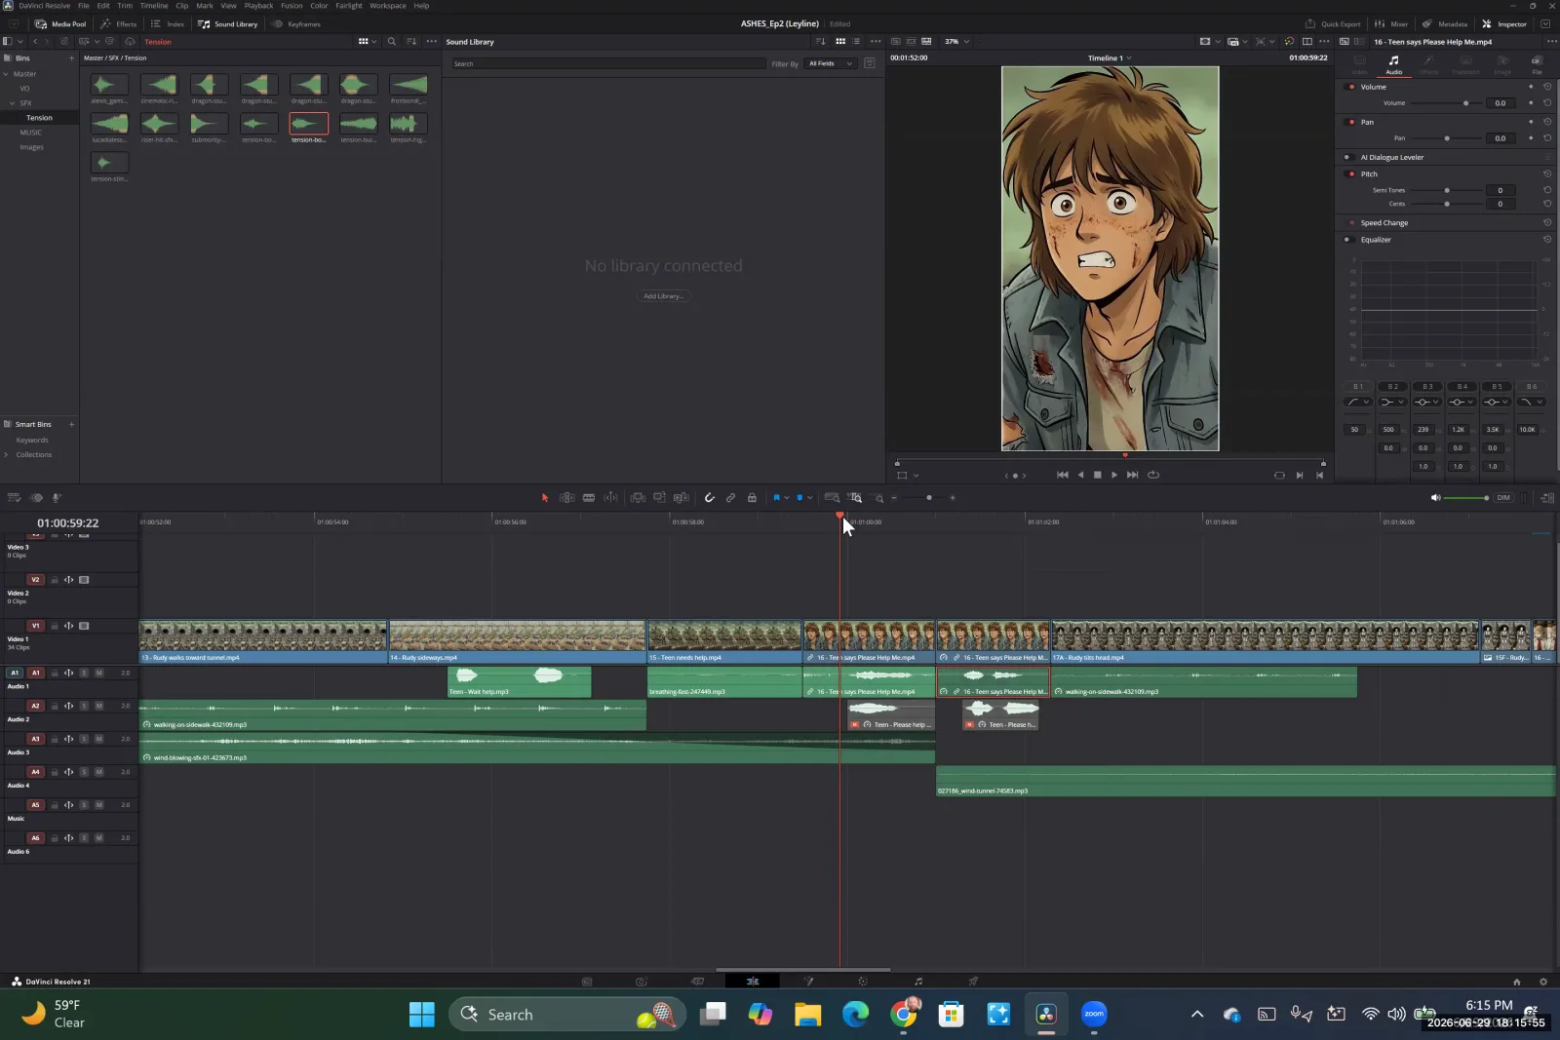Play reverse in the viewer
Screen dimensions: 1560x1040
point(1079,476)
